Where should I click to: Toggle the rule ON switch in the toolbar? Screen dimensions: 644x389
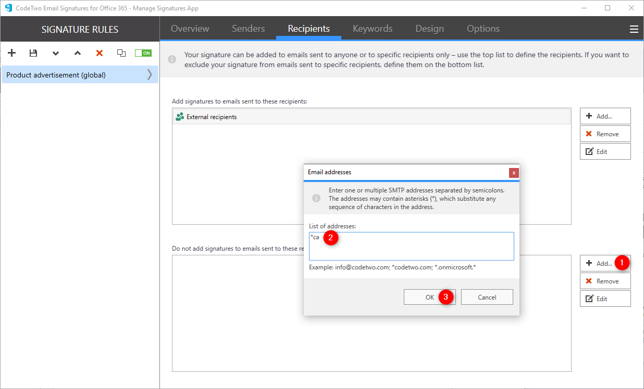pyautogui.click(x=143, y=53)
